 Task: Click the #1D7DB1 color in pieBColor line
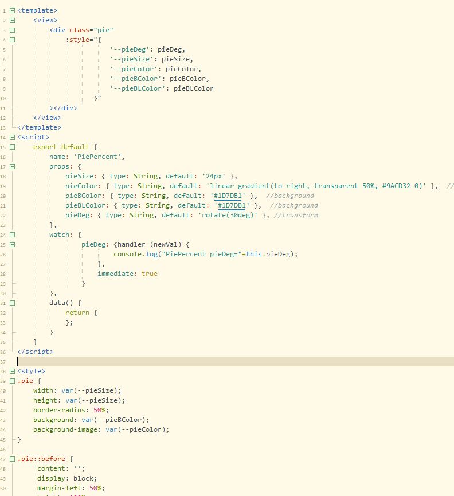click(228, 196)
